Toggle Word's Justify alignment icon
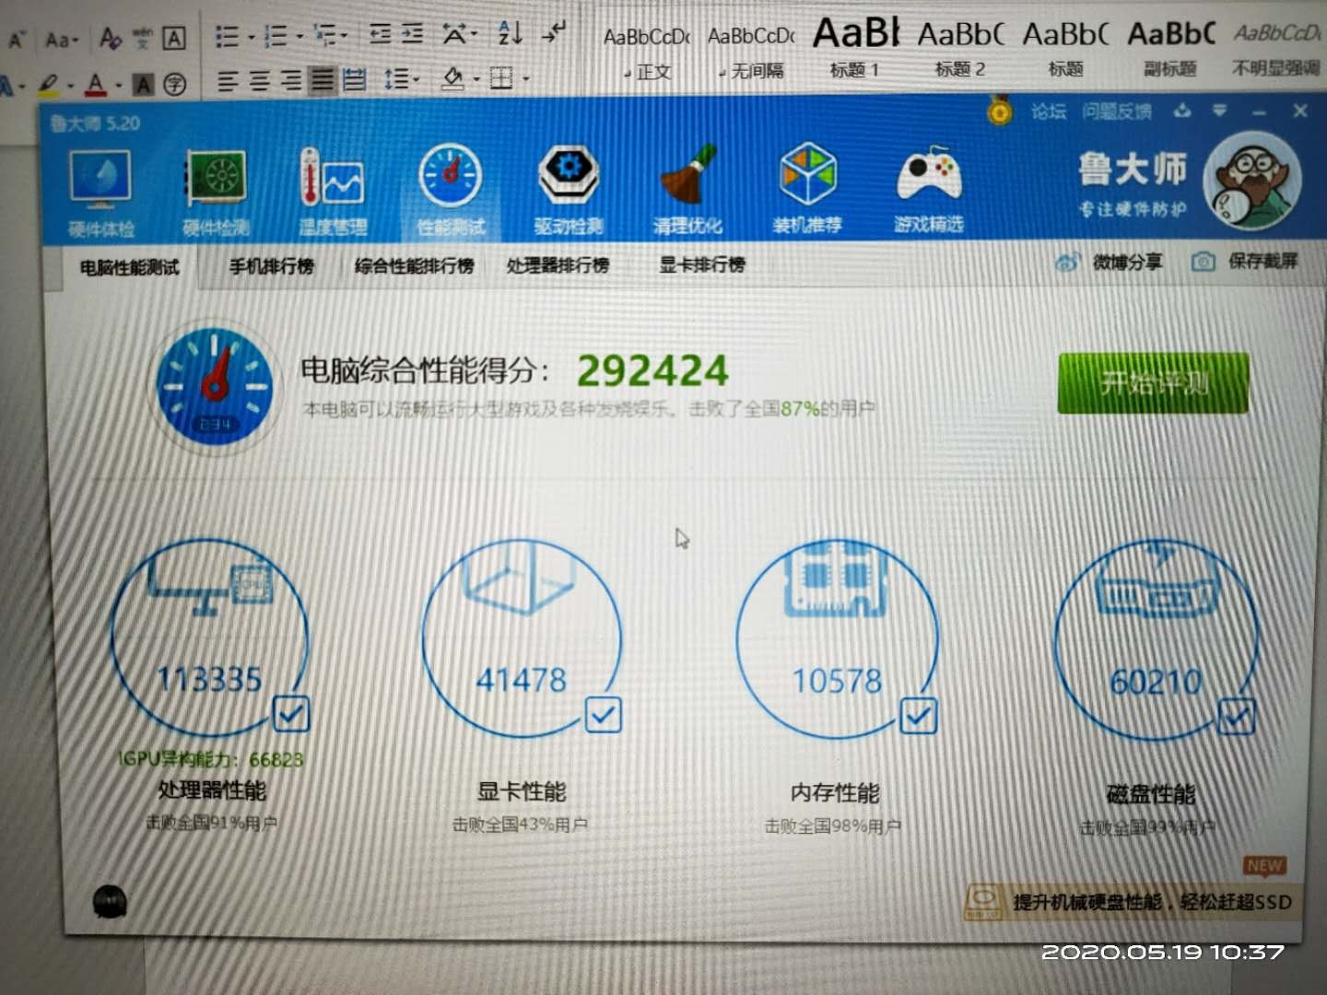Screen dimensions: 1327x995 (323, 80)
